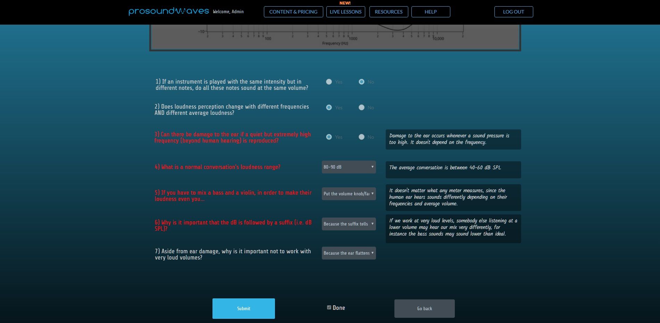Go to the Resources section
Image resolution: width=660 pixels, height=323 pixels.
pos(389,12)
